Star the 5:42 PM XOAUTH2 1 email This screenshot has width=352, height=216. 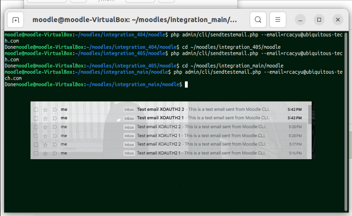point(46,118)
